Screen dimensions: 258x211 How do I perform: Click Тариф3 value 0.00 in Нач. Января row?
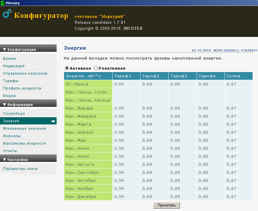[183, 108]
